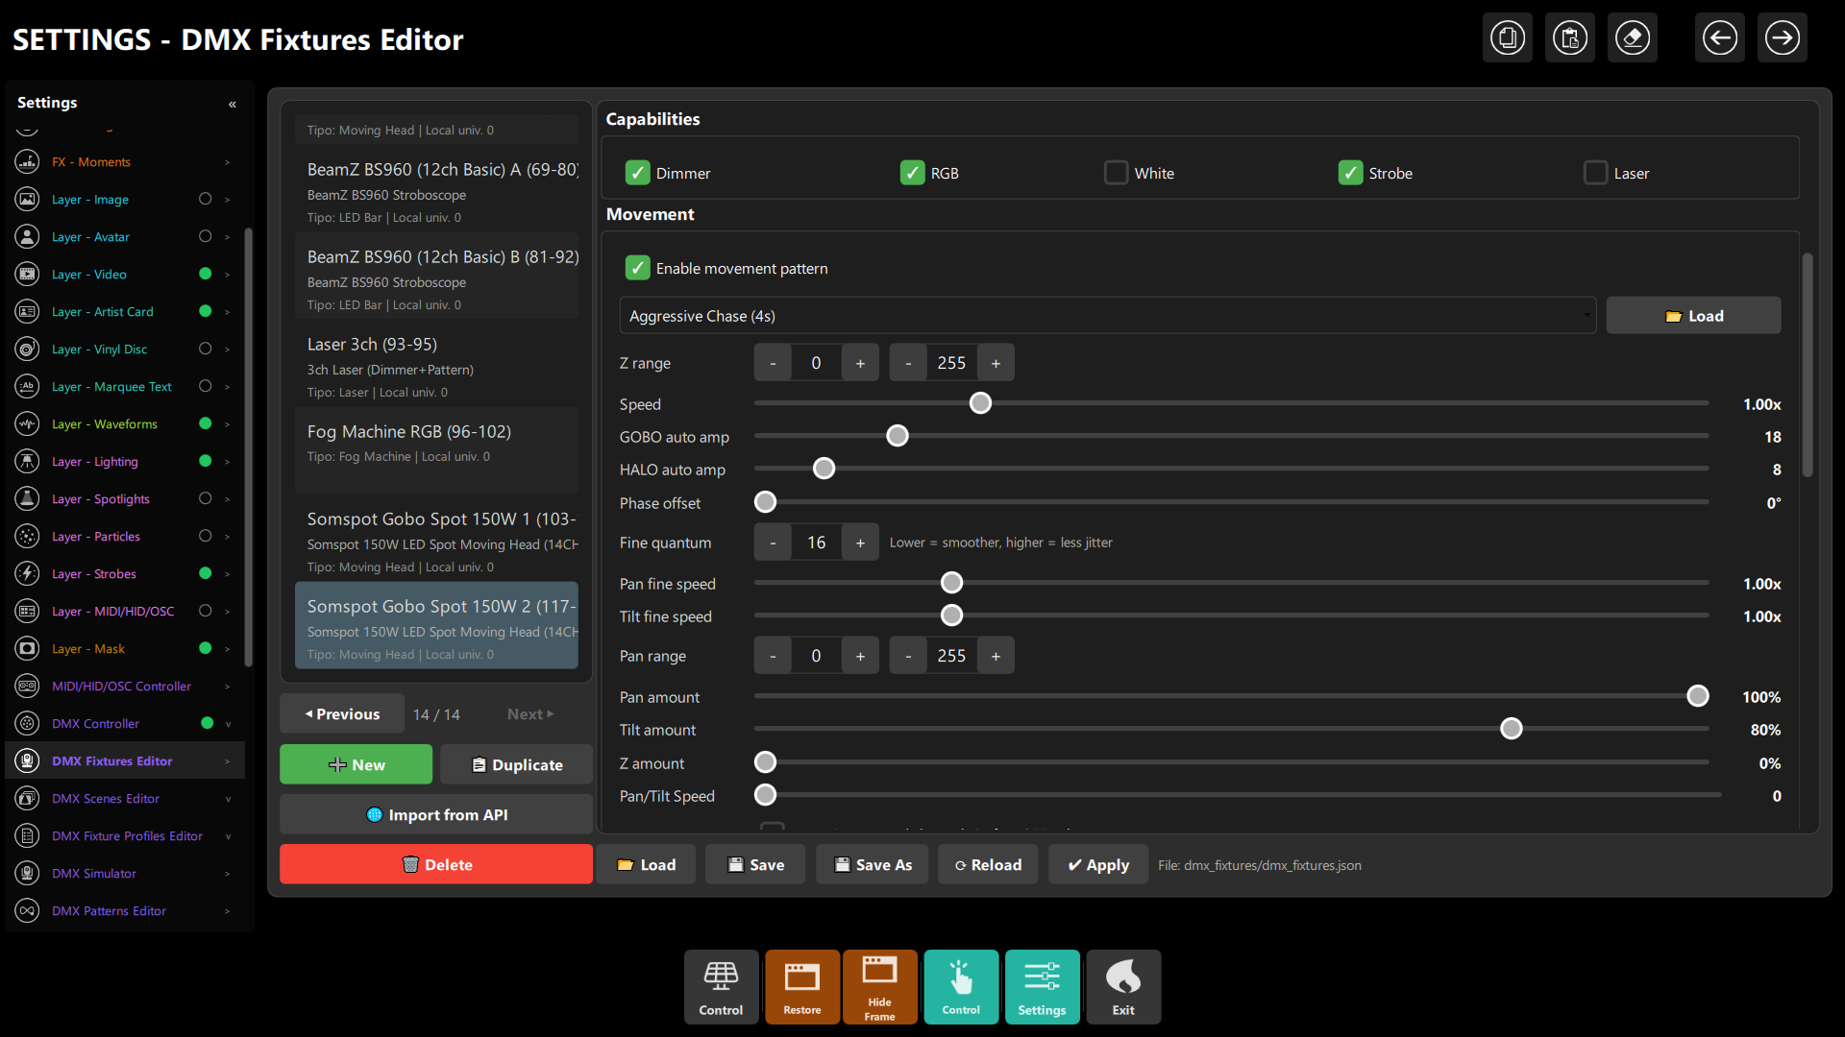
Task: Click the Restore dock button
Action: [x=802, y=987]
